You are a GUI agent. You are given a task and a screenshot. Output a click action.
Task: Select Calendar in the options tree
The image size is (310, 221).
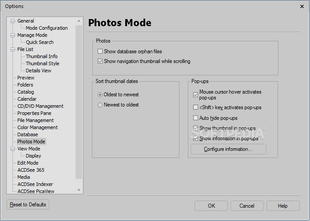tap(27, 99)
